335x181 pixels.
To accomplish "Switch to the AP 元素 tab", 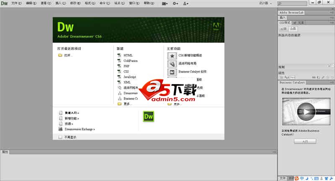I will pos(298,23).
